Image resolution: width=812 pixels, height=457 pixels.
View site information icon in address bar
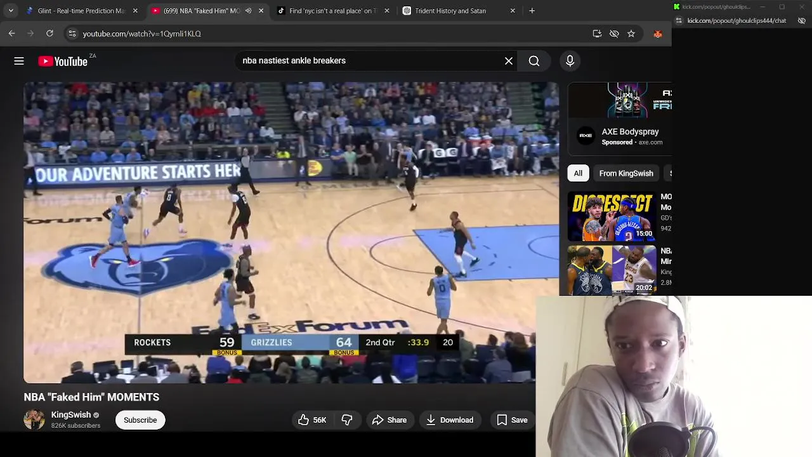click(72, 34)
